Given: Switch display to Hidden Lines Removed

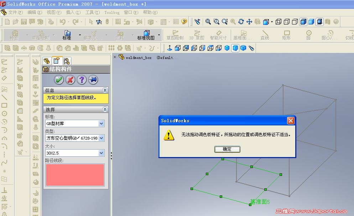Looking at the screenshot, I should tap(295, 22).
